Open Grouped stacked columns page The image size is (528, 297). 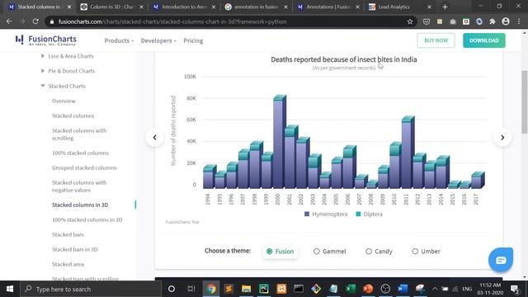coord(84,167)
